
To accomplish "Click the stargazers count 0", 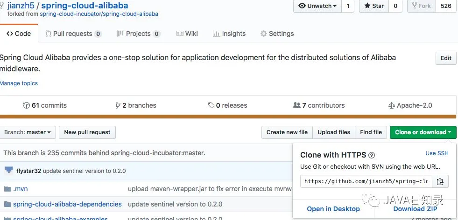I will (x=395, y=6).
